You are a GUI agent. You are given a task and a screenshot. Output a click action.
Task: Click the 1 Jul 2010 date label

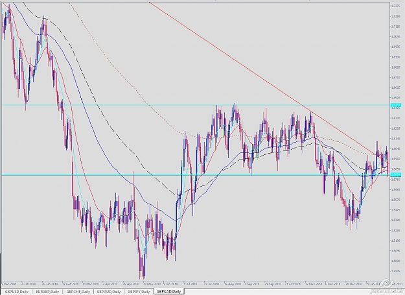[x=191, y=284]
